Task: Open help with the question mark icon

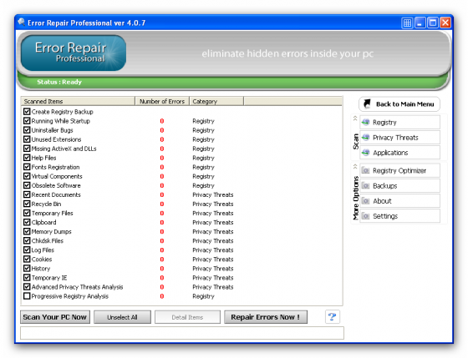Action: (333, 316)
